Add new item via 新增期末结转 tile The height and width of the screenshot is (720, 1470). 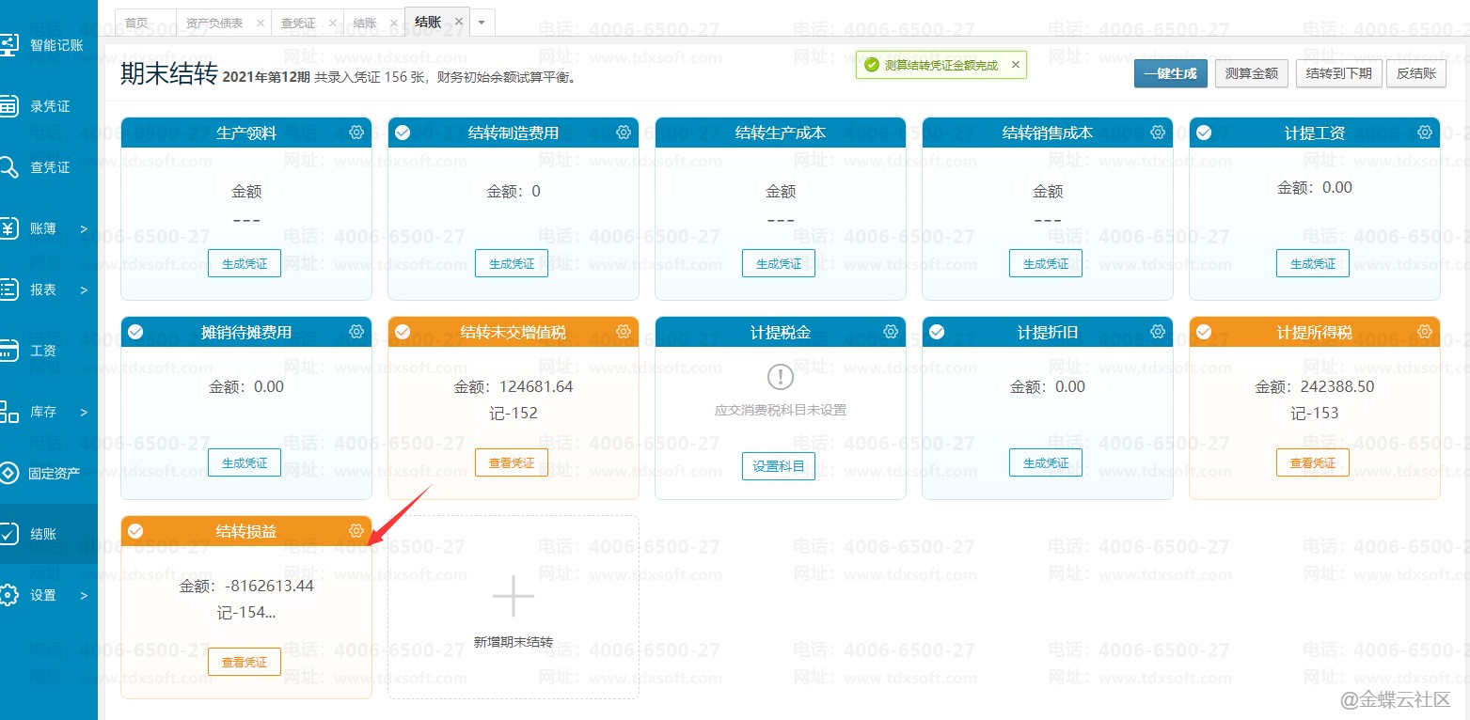tap(514, 607)
